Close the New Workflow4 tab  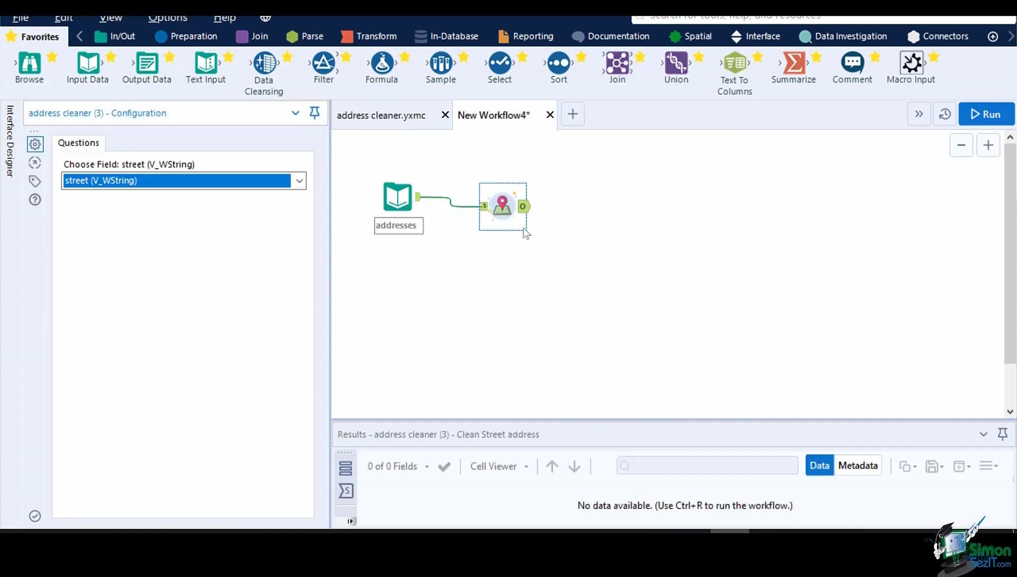[x=550, y=115]
